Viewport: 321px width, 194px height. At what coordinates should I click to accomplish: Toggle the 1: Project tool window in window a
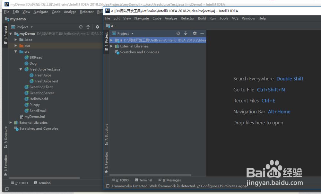(106, 41)
